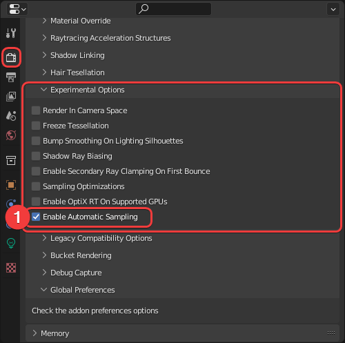345x343 pixels.
Task: Uncheck Enable Automatic Sampling
Action: pos(36,217)
